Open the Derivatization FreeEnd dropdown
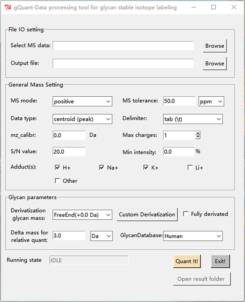The width and height of the screenshot is (245, 302). (82, 215)
